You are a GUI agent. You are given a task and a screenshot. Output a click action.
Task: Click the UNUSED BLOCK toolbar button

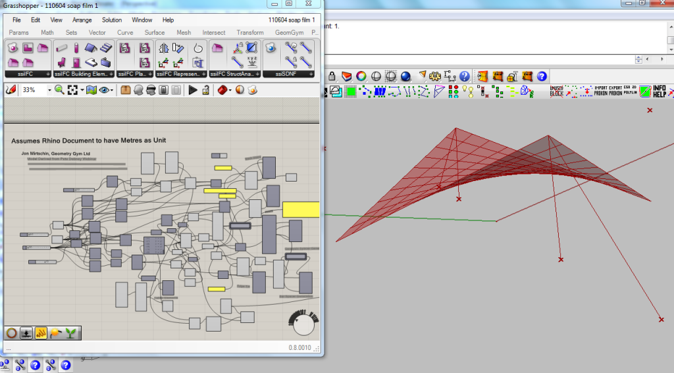557,91
